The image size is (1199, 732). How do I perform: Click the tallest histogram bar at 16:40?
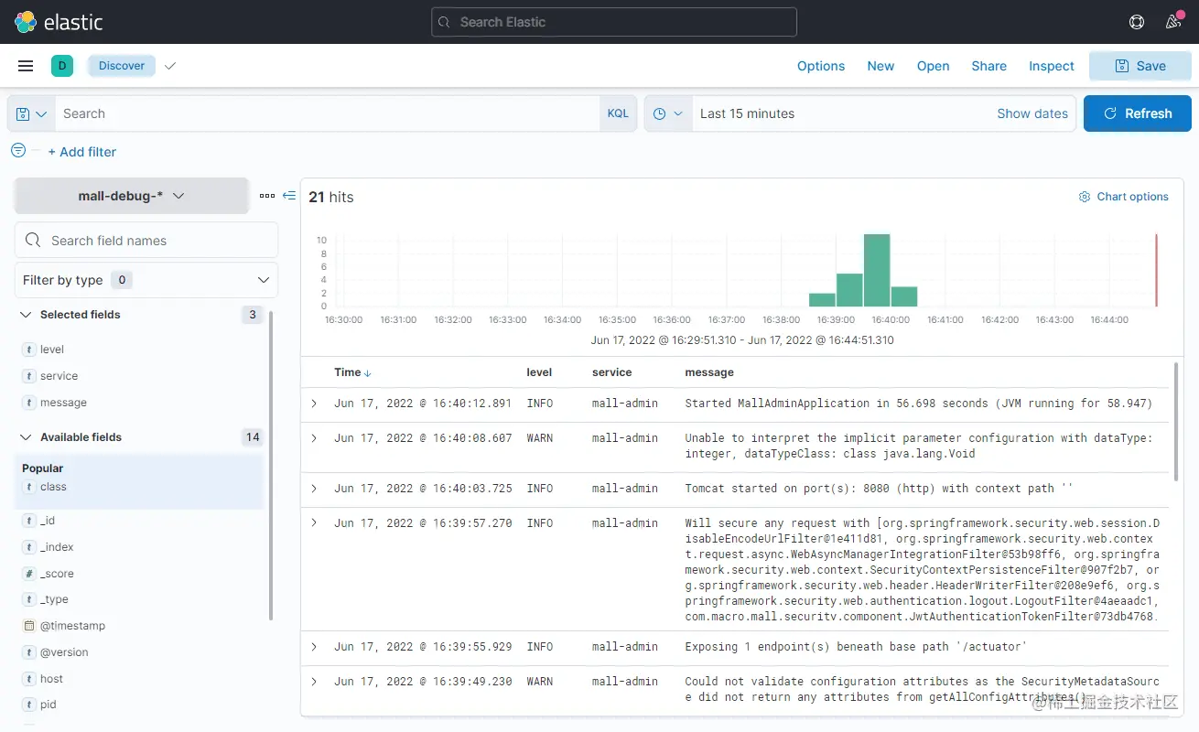point(877,270)
